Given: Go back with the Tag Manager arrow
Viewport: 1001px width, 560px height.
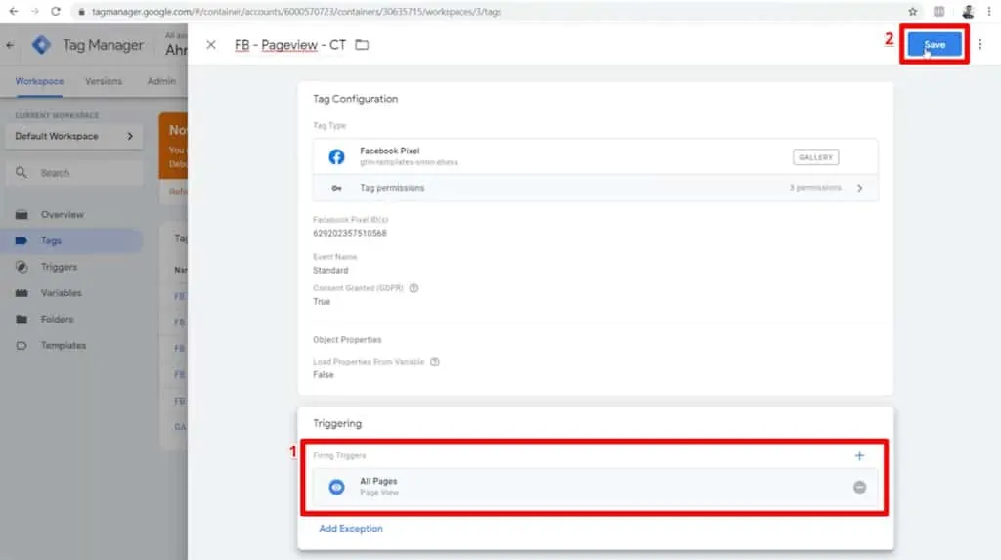Looking at the screenshot, I should pos(10,45).
